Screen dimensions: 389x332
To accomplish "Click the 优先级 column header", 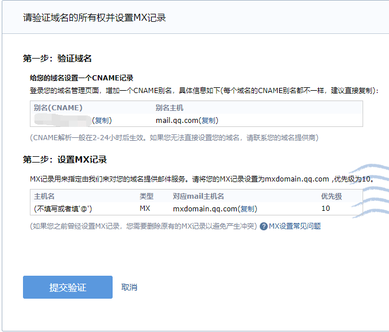I will tap(332, 196).
